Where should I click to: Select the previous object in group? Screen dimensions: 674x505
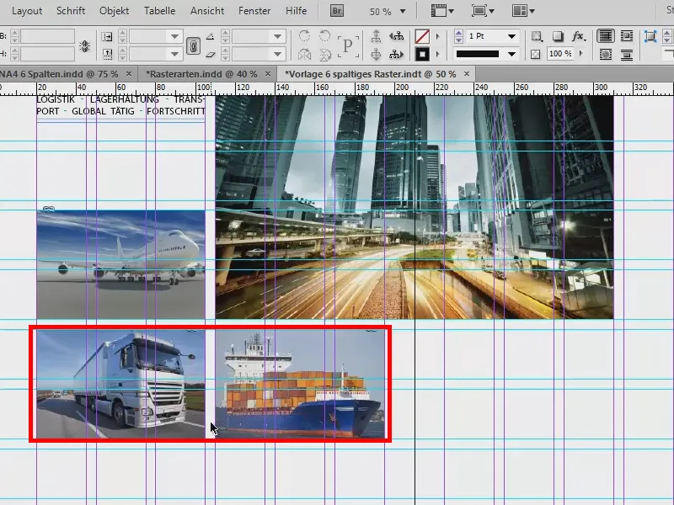(x=396, y=36)
